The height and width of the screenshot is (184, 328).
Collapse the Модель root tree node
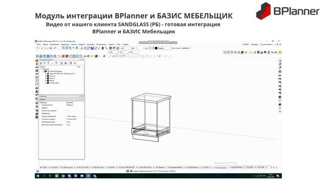click(x=41, y=69)
